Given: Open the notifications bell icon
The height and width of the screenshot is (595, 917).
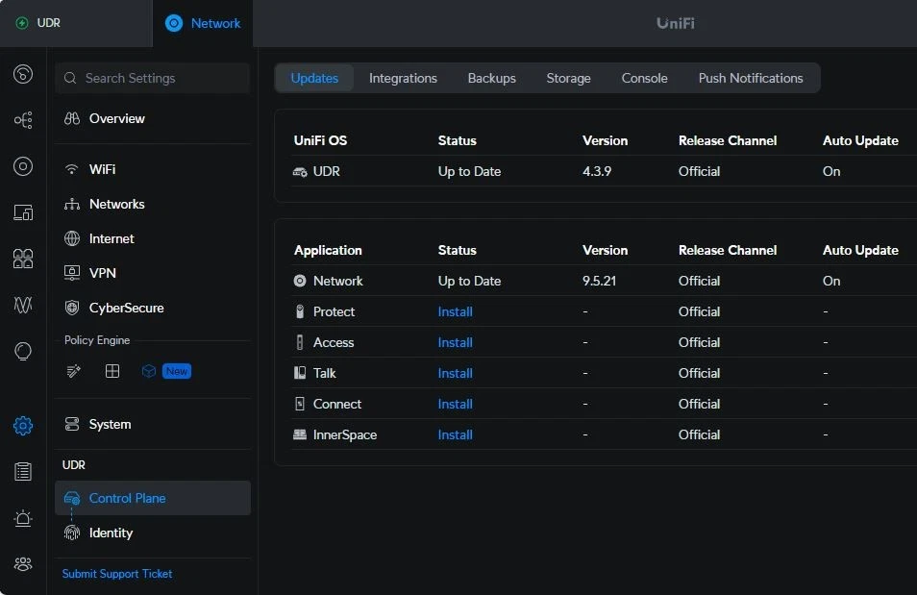Looking at the screenshot, I should tap(23, 517).
